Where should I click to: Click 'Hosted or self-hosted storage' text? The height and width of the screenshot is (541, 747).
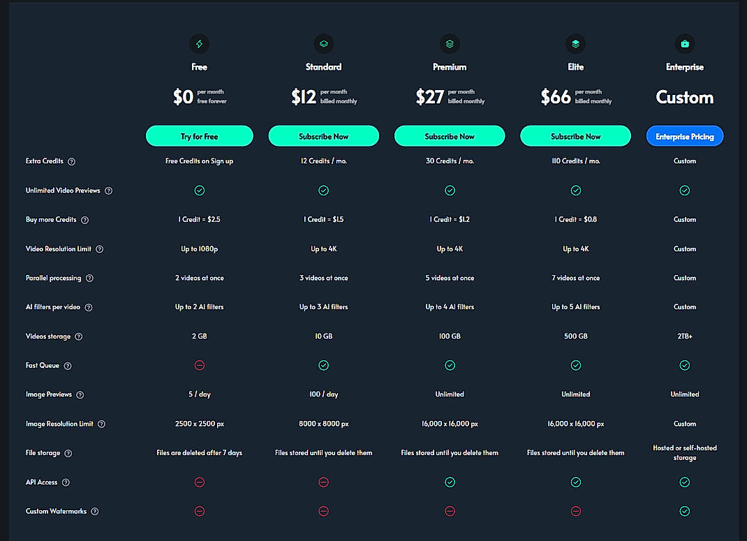click(x=685, y=453)
